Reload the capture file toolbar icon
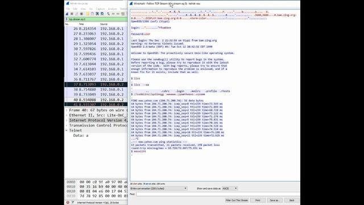This screenshot has width=364, height=205. tap(102, 14)
